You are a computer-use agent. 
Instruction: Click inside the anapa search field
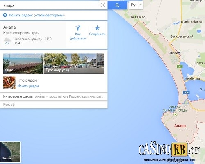coord(50,5)
